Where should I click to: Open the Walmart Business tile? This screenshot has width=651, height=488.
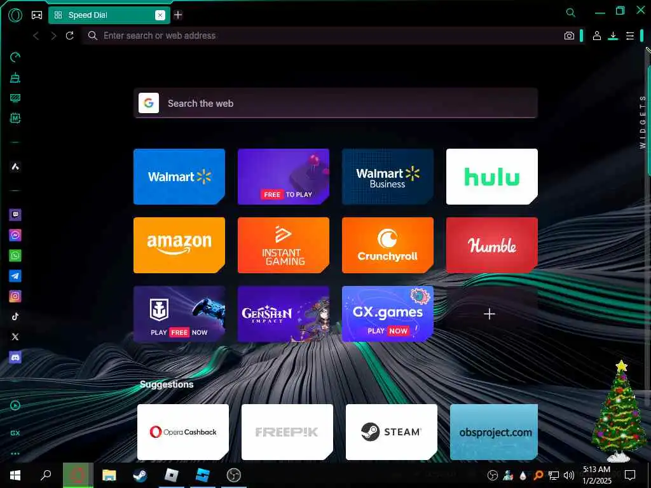(x=387, y=177)
